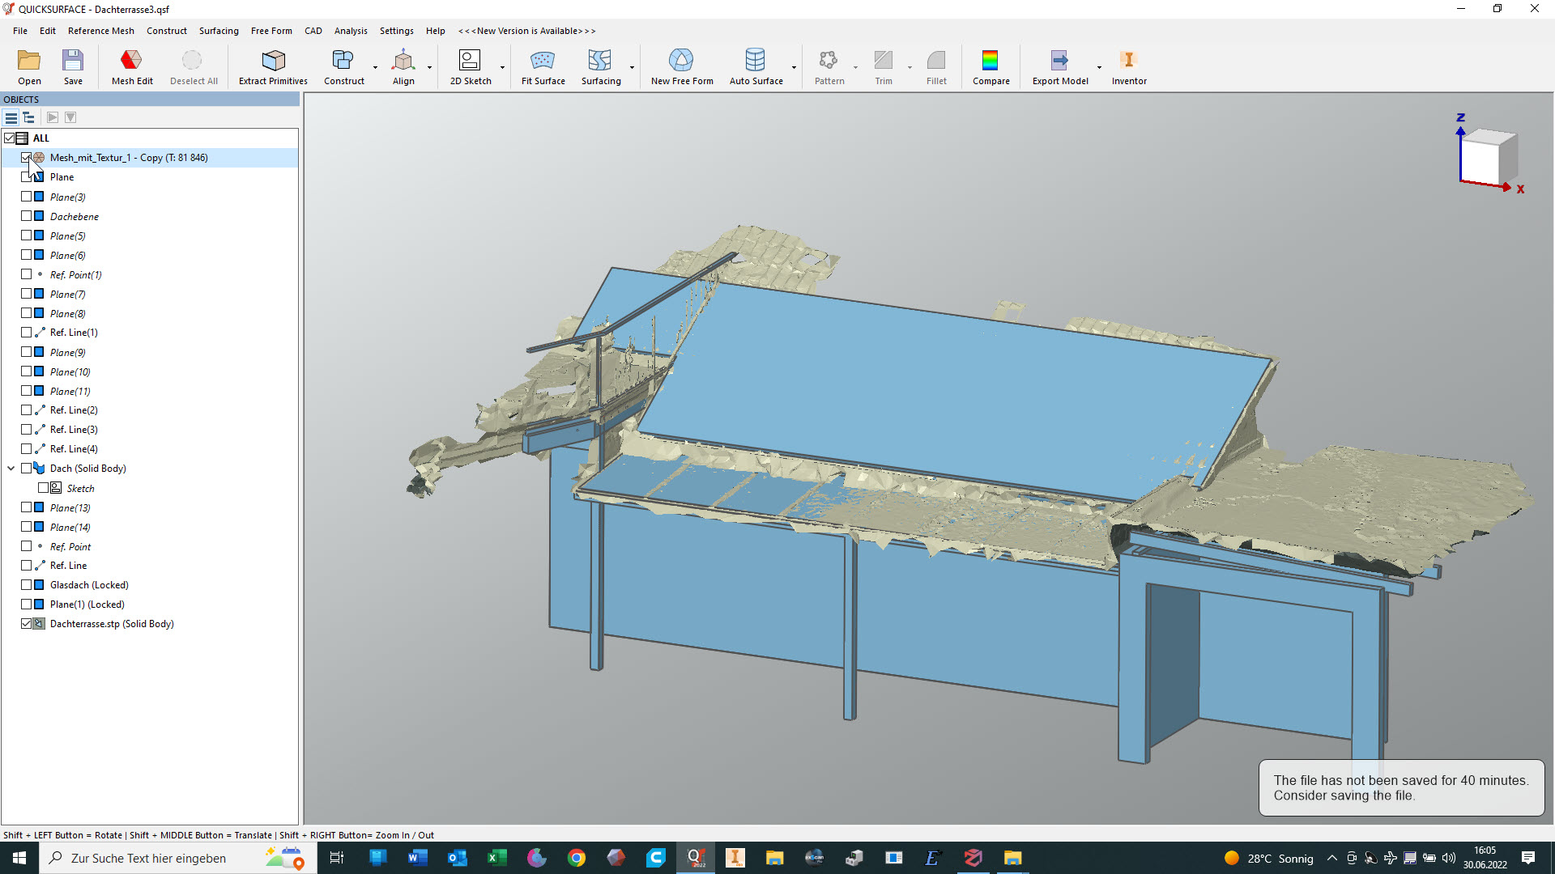Image resolution: width=1555 pixels, height=874 pixels.
Task: Click the New Version is Available link
Action: [x=526, y=31]
